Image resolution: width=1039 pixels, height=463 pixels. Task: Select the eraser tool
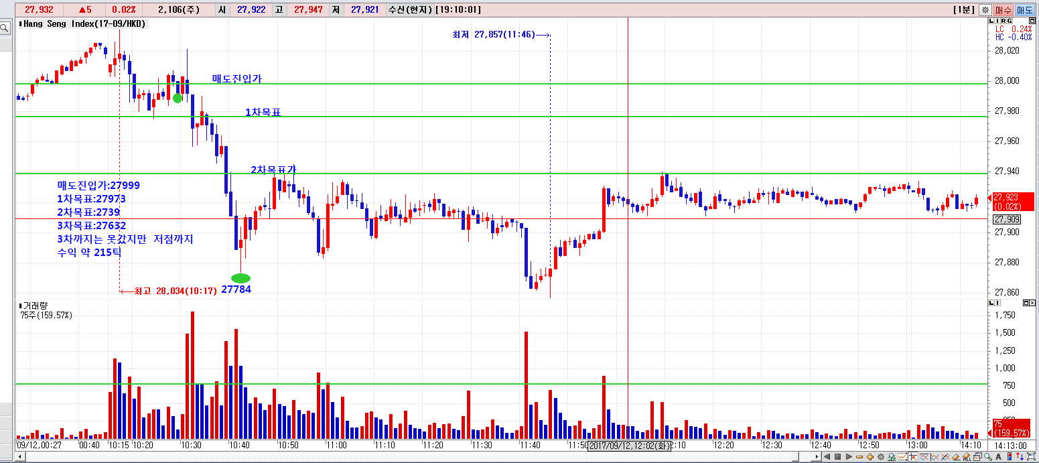pyautogui.click(x=956, y=456)
